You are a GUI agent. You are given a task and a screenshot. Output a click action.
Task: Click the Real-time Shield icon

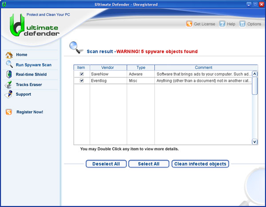point(9,74)
